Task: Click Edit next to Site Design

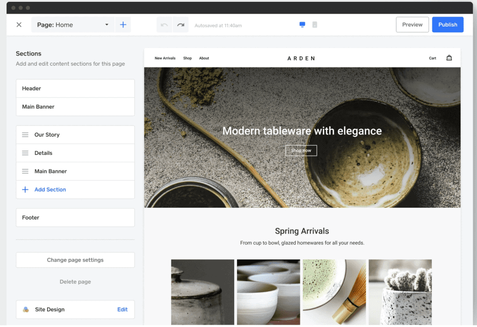Action: click(x=122, y=309)
